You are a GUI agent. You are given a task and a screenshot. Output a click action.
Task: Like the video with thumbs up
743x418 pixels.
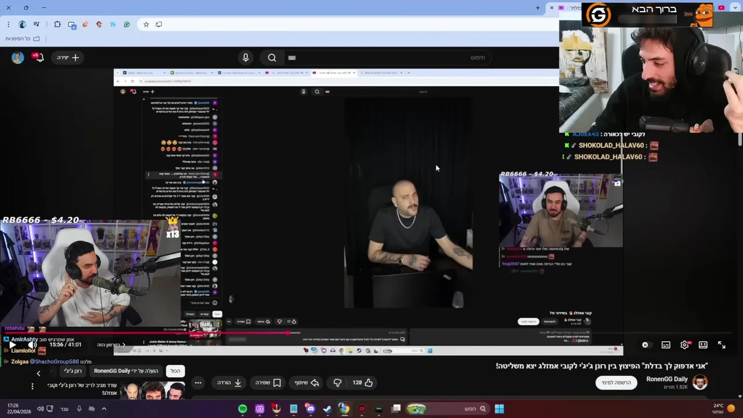click(363, 383)
